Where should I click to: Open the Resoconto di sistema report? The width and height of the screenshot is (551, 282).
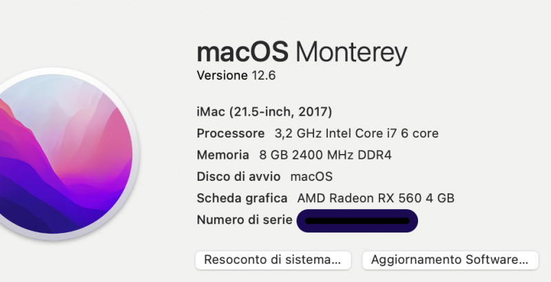pyautogui.click(x=273, y=260)
